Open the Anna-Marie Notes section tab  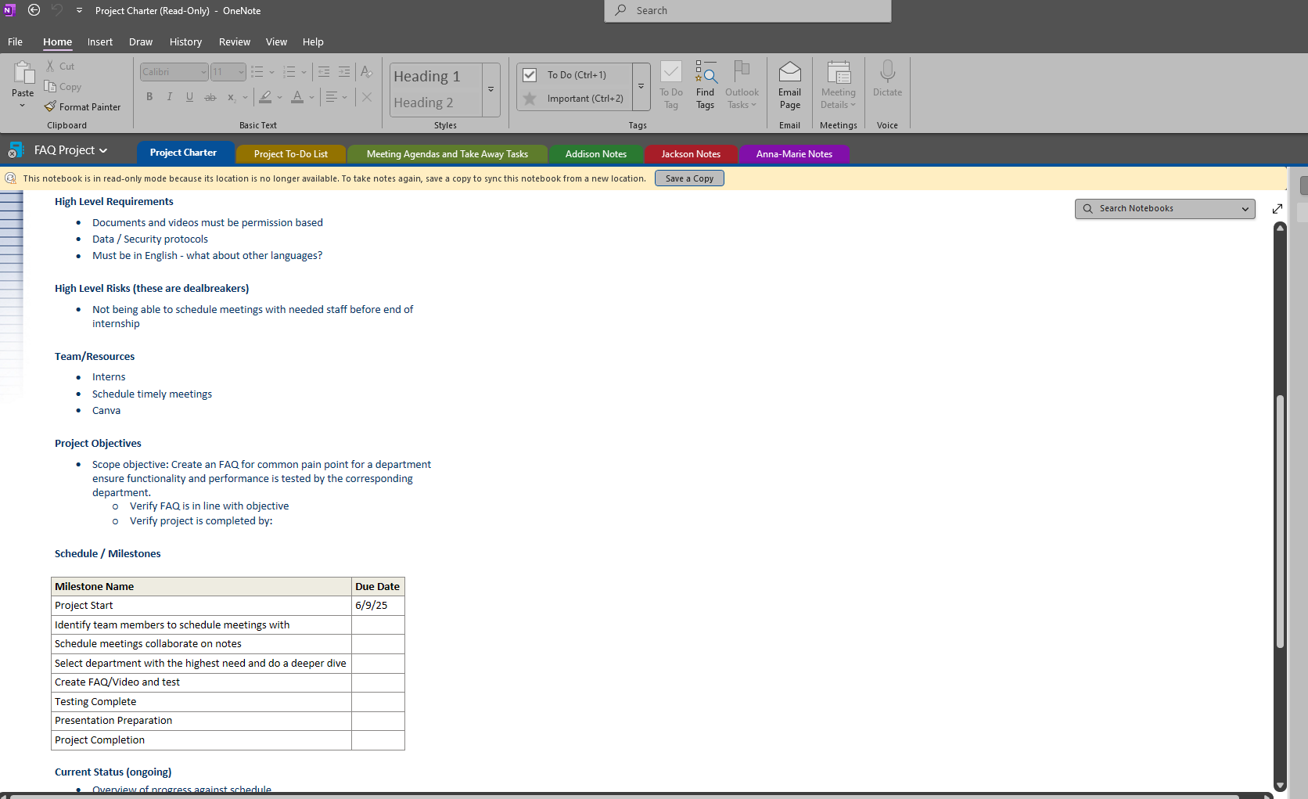pos(794,154)
